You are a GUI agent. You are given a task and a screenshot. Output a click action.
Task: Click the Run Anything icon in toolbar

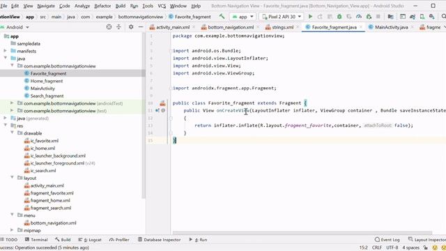tap(403, 17)
